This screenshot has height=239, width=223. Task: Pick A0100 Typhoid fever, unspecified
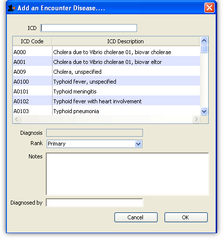coord(106,82)
